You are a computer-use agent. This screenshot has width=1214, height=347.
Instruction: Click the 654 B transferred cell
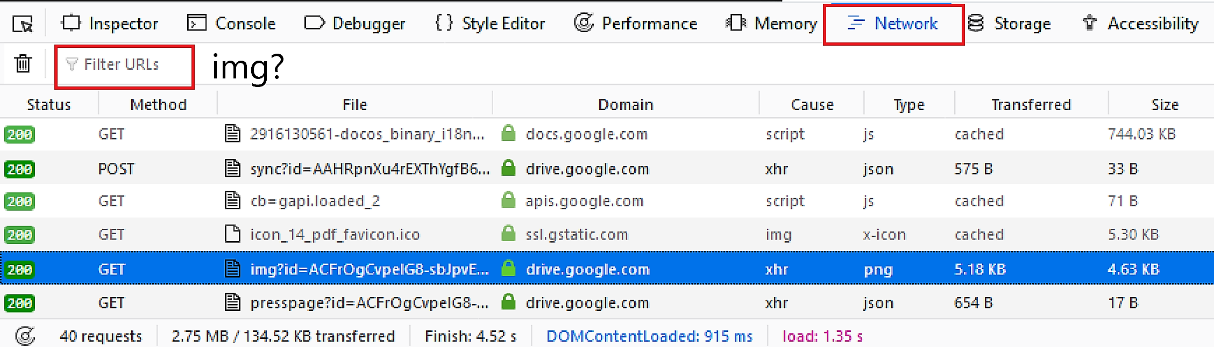coord(973,303)
